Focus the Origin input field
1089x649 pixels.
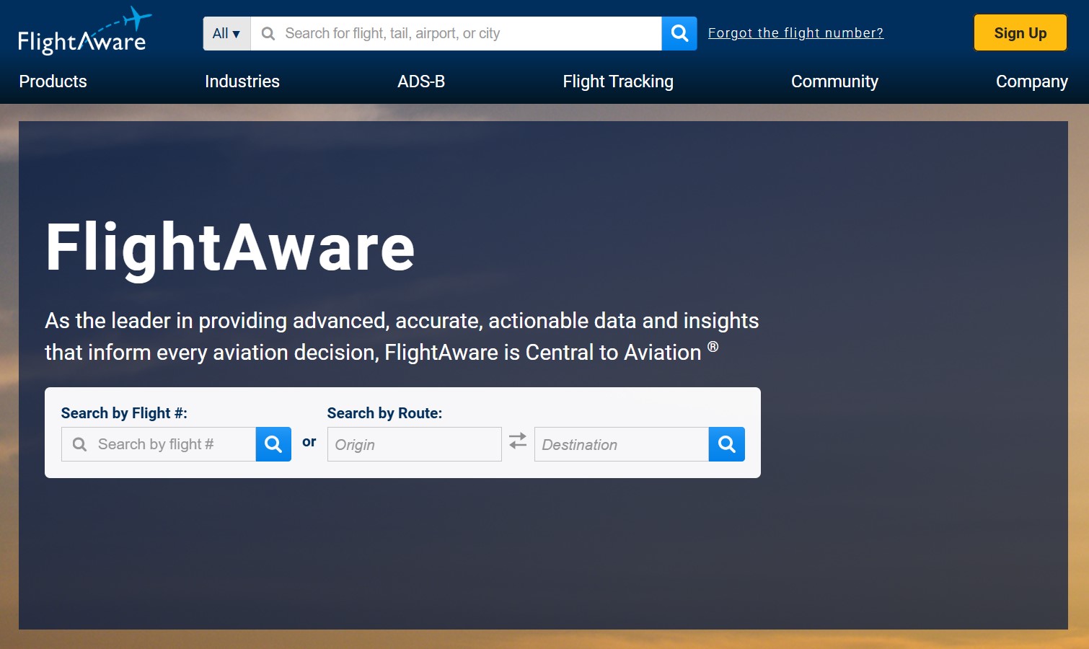(415, 444)
